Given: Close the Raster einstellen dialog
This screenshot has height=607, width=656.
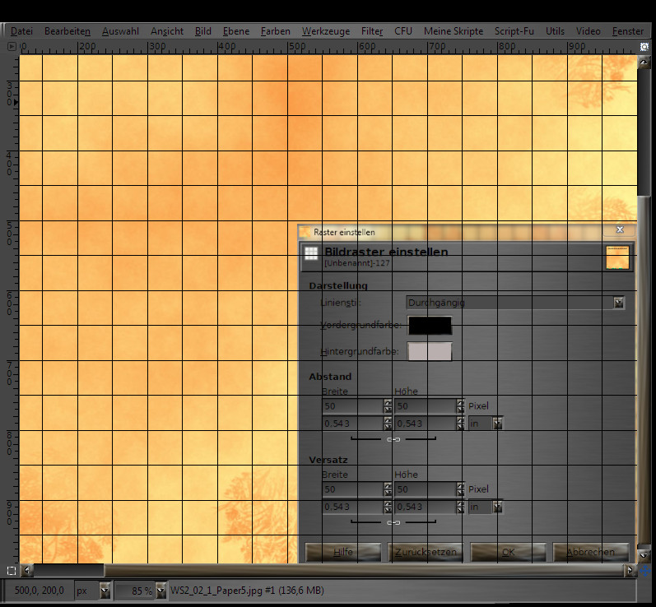Looking at the screenshot, I should (620, 229).
